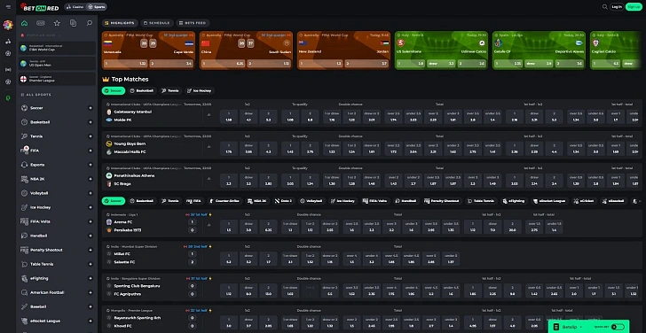The width and height of the screenshot is (646, 333).
Task: Open the bet history tickets icon
Action: coord(73,23)
